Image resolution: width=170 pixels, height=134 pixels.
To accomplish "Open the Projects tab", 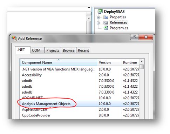I will pyautogui.click(x=53, y=51).
